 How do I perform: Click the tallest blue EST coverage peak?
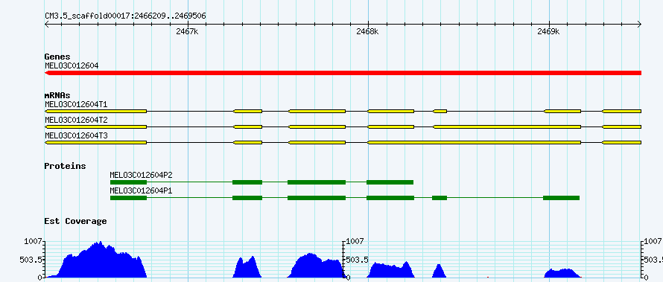coord(100,260)
